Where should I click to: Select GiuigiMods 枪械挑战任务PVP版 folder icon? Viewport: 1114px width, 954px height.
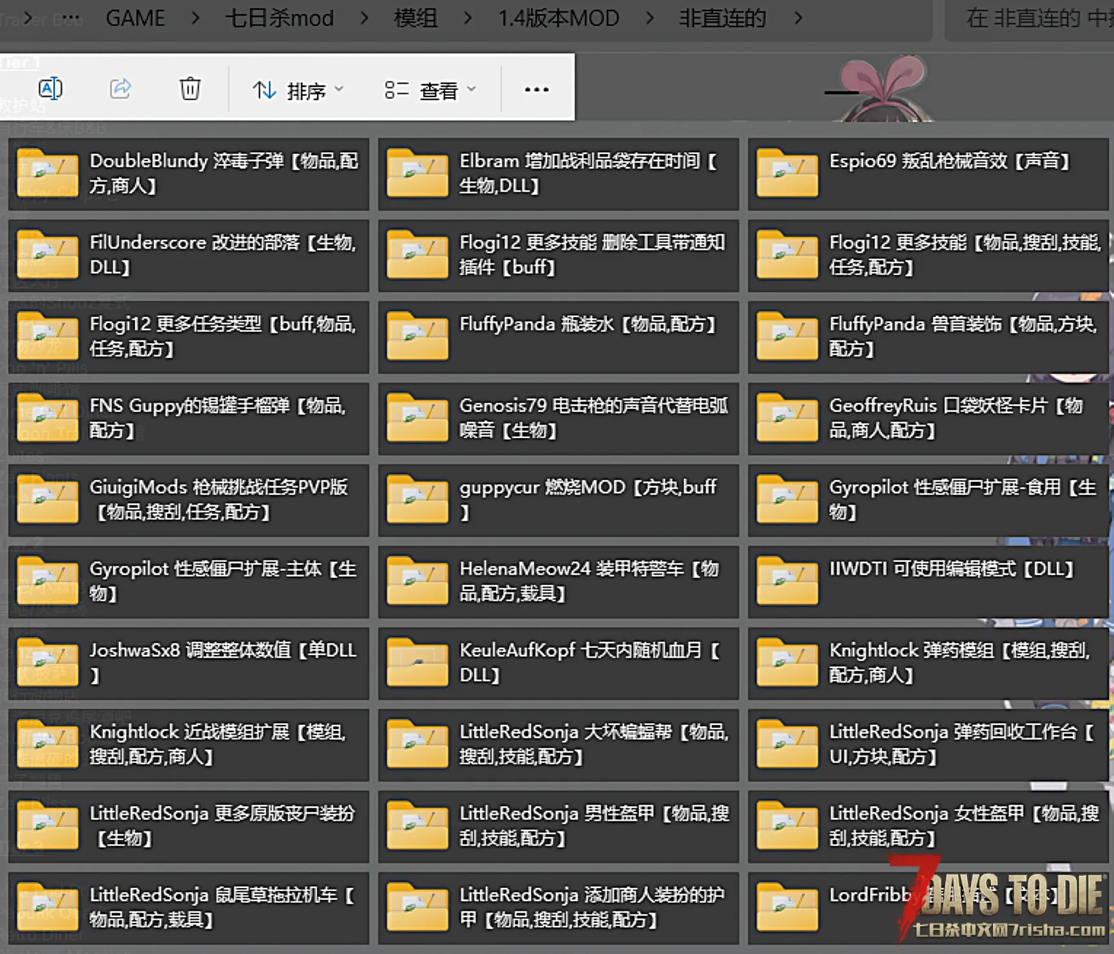click(47, 499)
